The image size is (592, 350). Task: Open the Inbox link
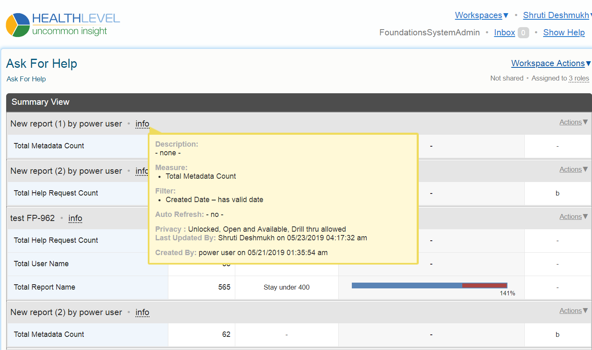(x=504, y=32)
